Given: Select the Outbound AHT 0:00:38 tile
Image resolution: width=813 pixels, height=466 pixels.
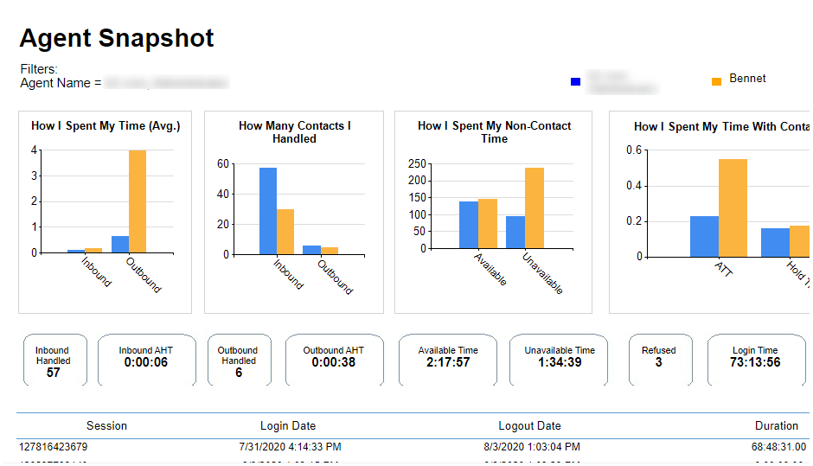Looking at the screenshot, I should click(x=335, y=360).
